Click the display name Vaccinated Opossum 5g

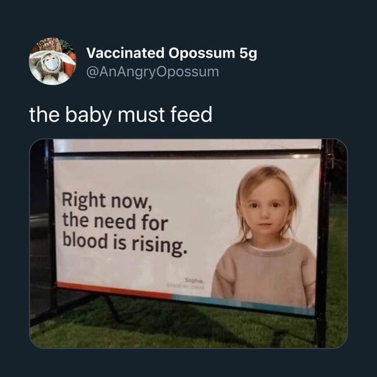click(171, 53)
